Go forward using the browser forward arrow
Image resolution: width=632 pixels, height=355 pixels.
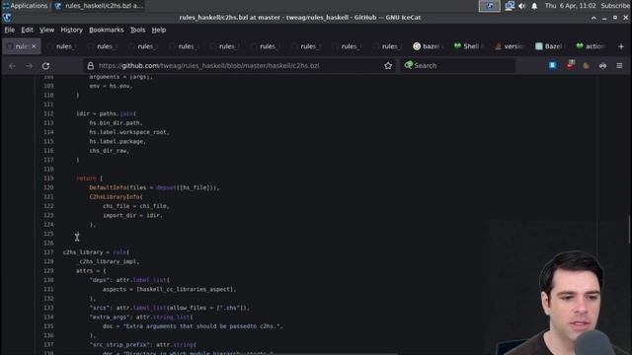(x=29, y=66)
